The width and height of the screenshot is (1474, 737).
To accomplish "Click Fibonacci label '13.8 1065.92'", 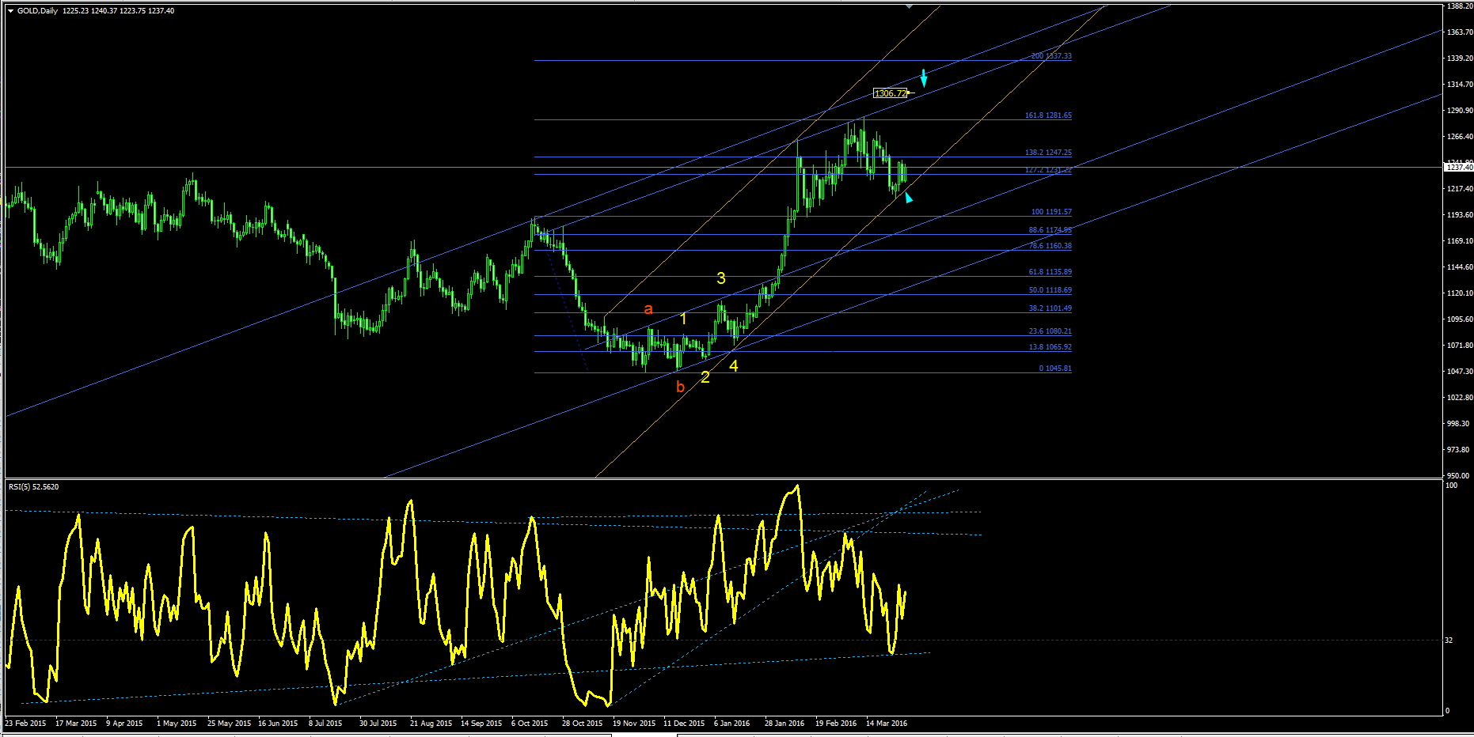I will [x=1050, y=347].
